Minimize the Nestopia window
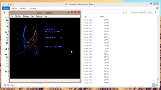The image size is (161, 90). tap(68, 12)
